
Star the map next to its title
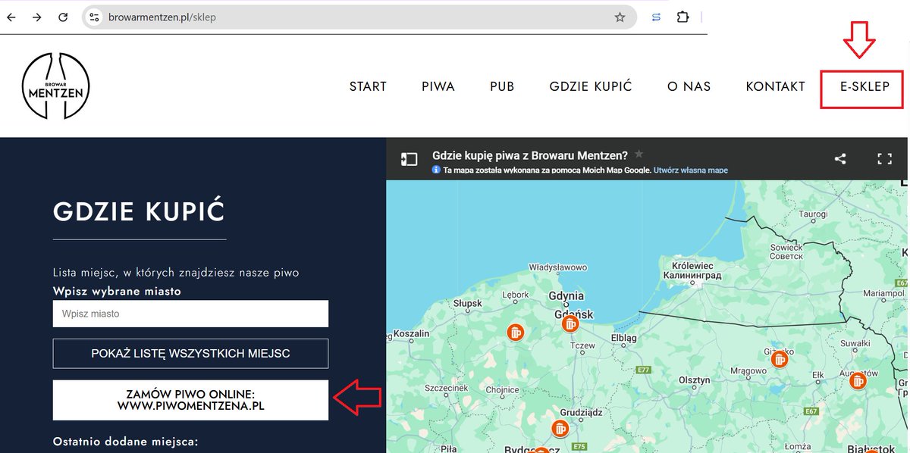[639, 154]
